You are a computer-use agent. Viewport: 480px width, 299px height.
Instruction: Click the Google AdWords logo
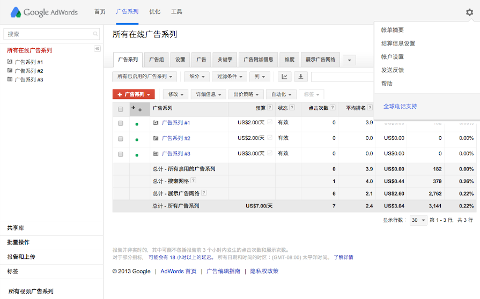(44, 12)
